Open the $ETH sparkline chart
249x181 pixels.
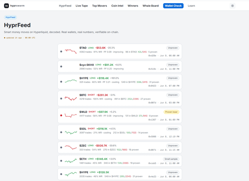pos(71,161)
